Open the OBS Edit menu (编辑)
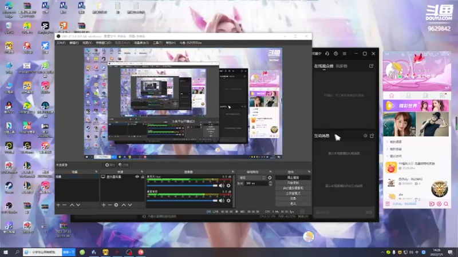 tap(74, 43)
